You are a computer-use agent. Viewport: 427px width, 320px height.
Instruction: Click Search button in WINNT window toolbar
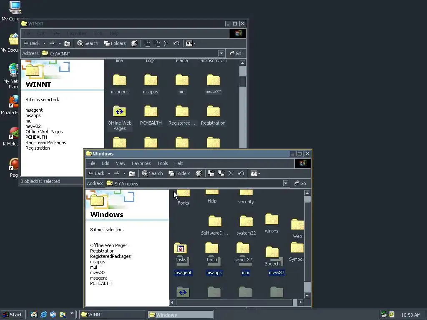click(88, 43)
